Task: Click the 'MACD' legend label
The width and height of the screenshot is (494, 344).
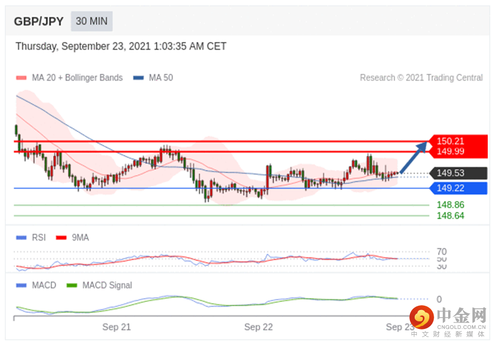Action: [x=44, y=285]
